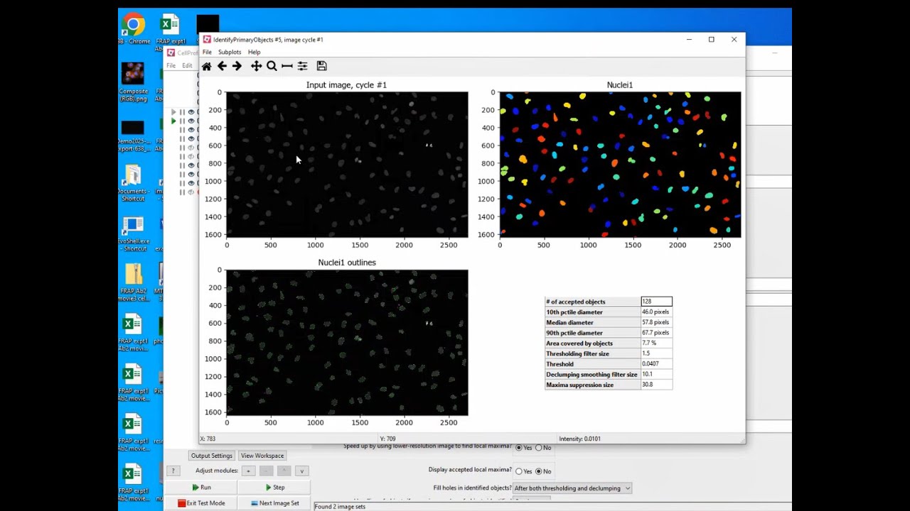The image size is (910, 511).
Task: Save the figure with the floppy disk icon
Action: tap(321, 66)
